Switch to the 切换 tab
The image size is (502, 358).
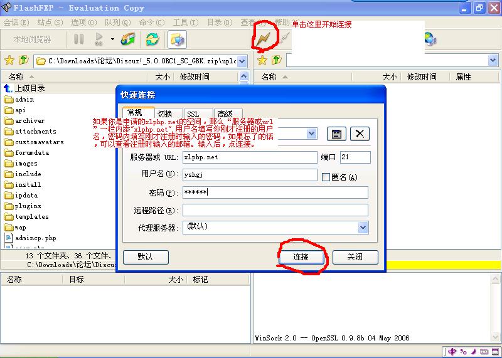click(x=168, y=113)
